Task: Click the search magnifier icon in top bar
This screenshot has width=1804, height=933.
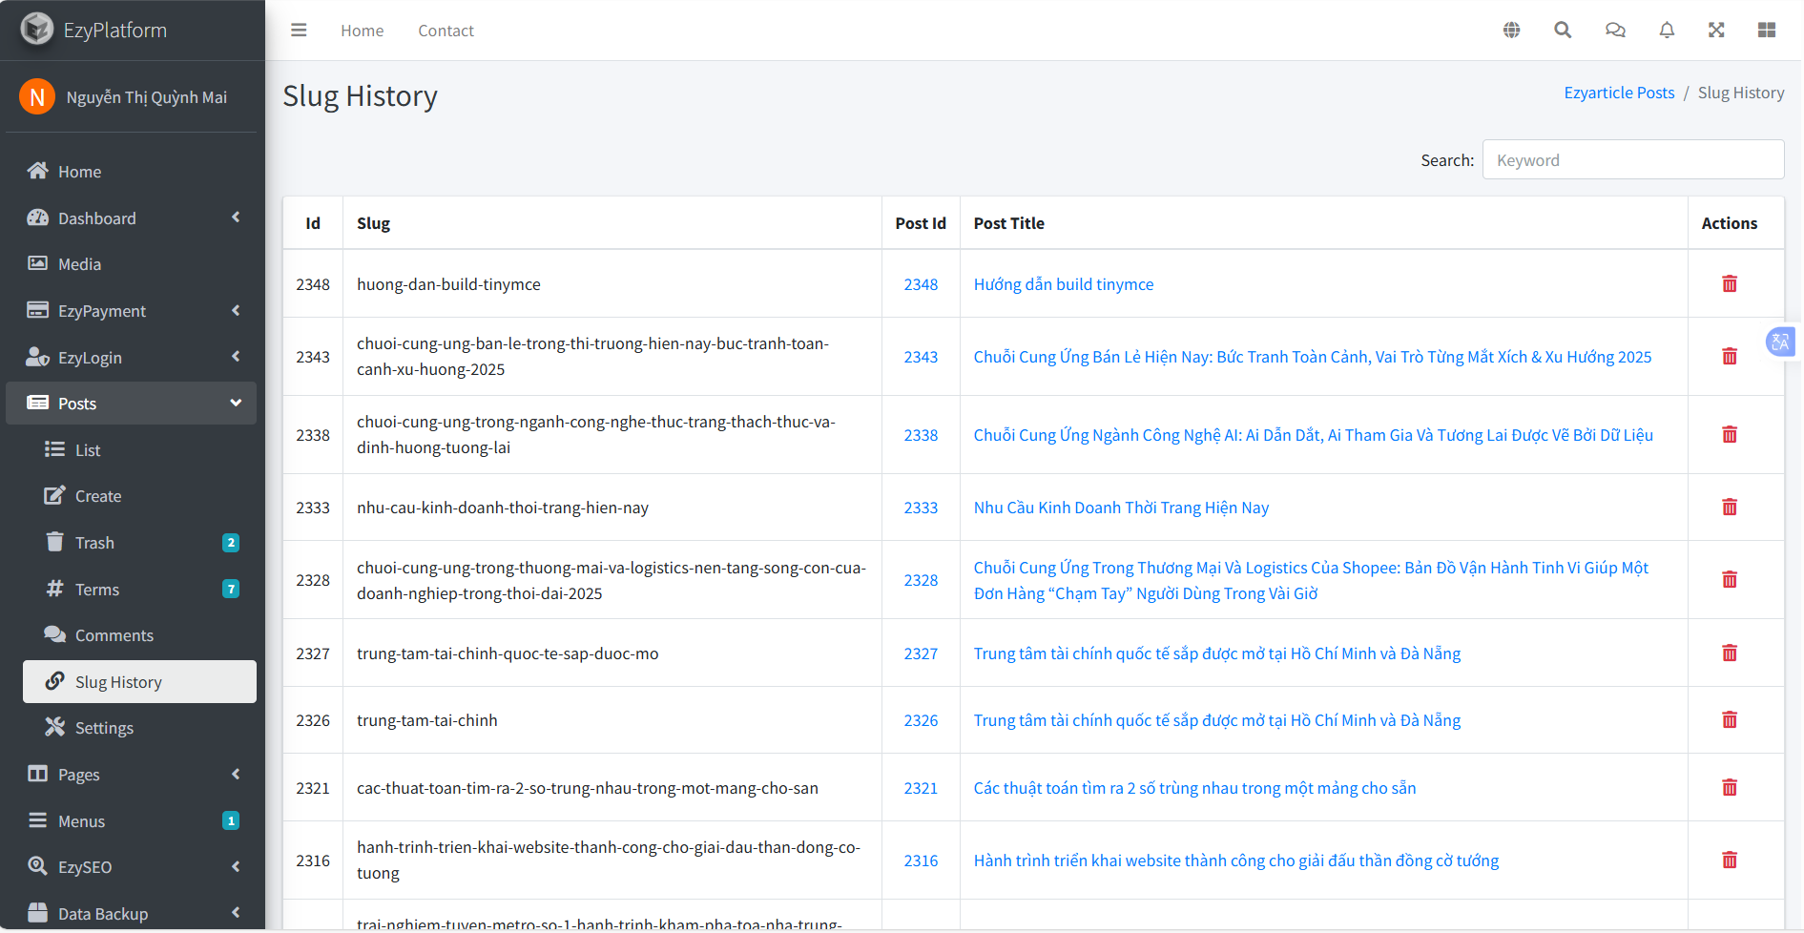Action: 1563,30
